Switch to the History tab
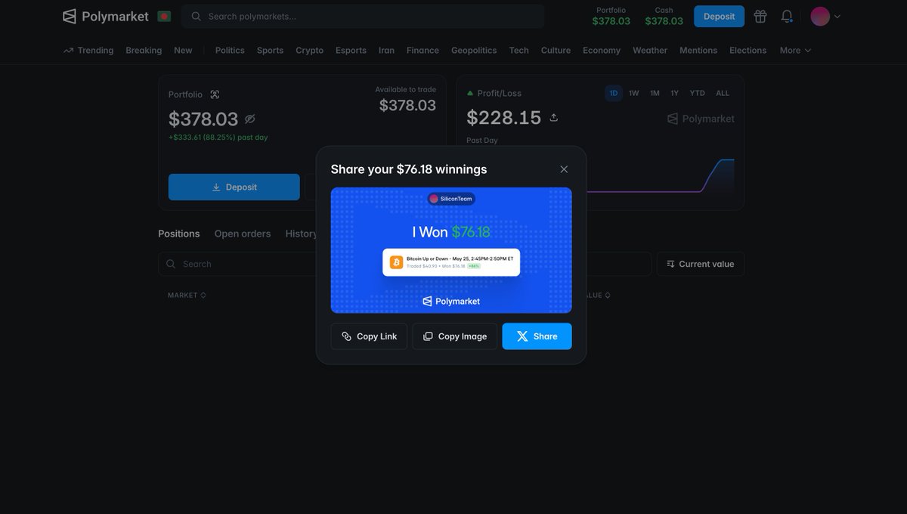Screen dimensions: 907x514 [x=301, y=234]
